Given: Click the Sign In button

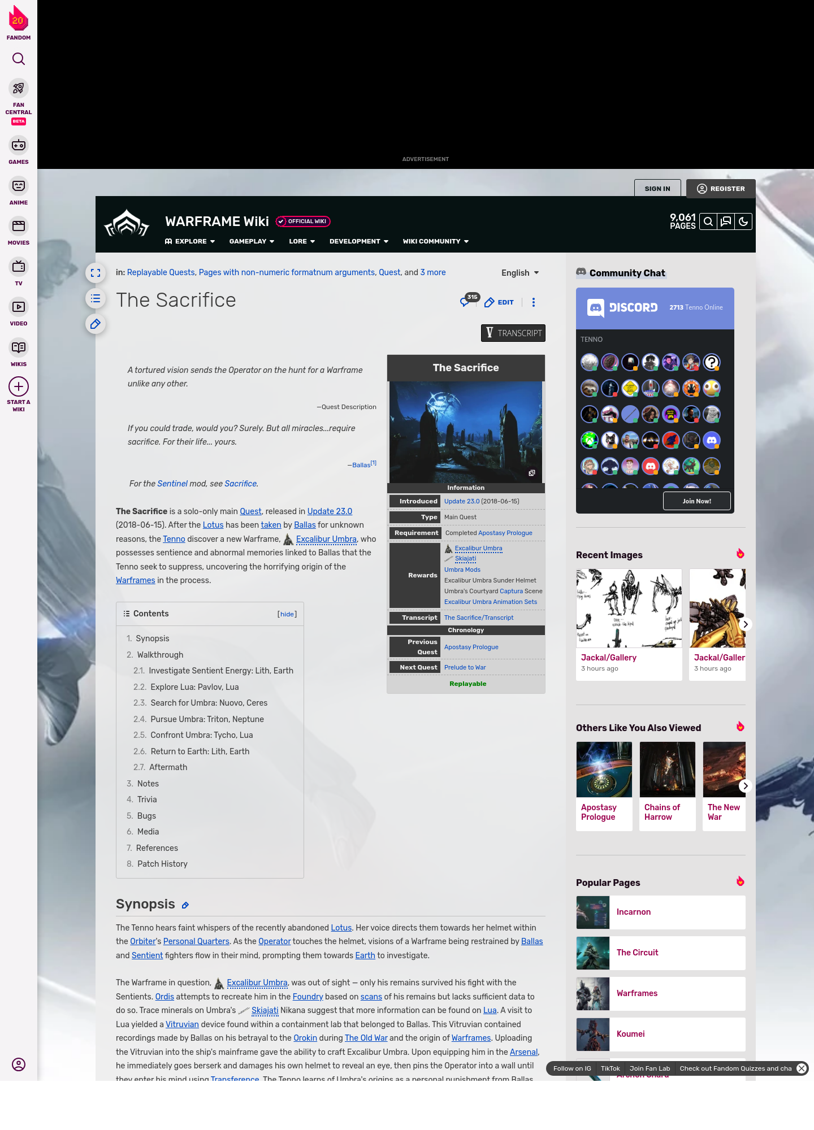Looking at the screenshot, I should point(657,189).
